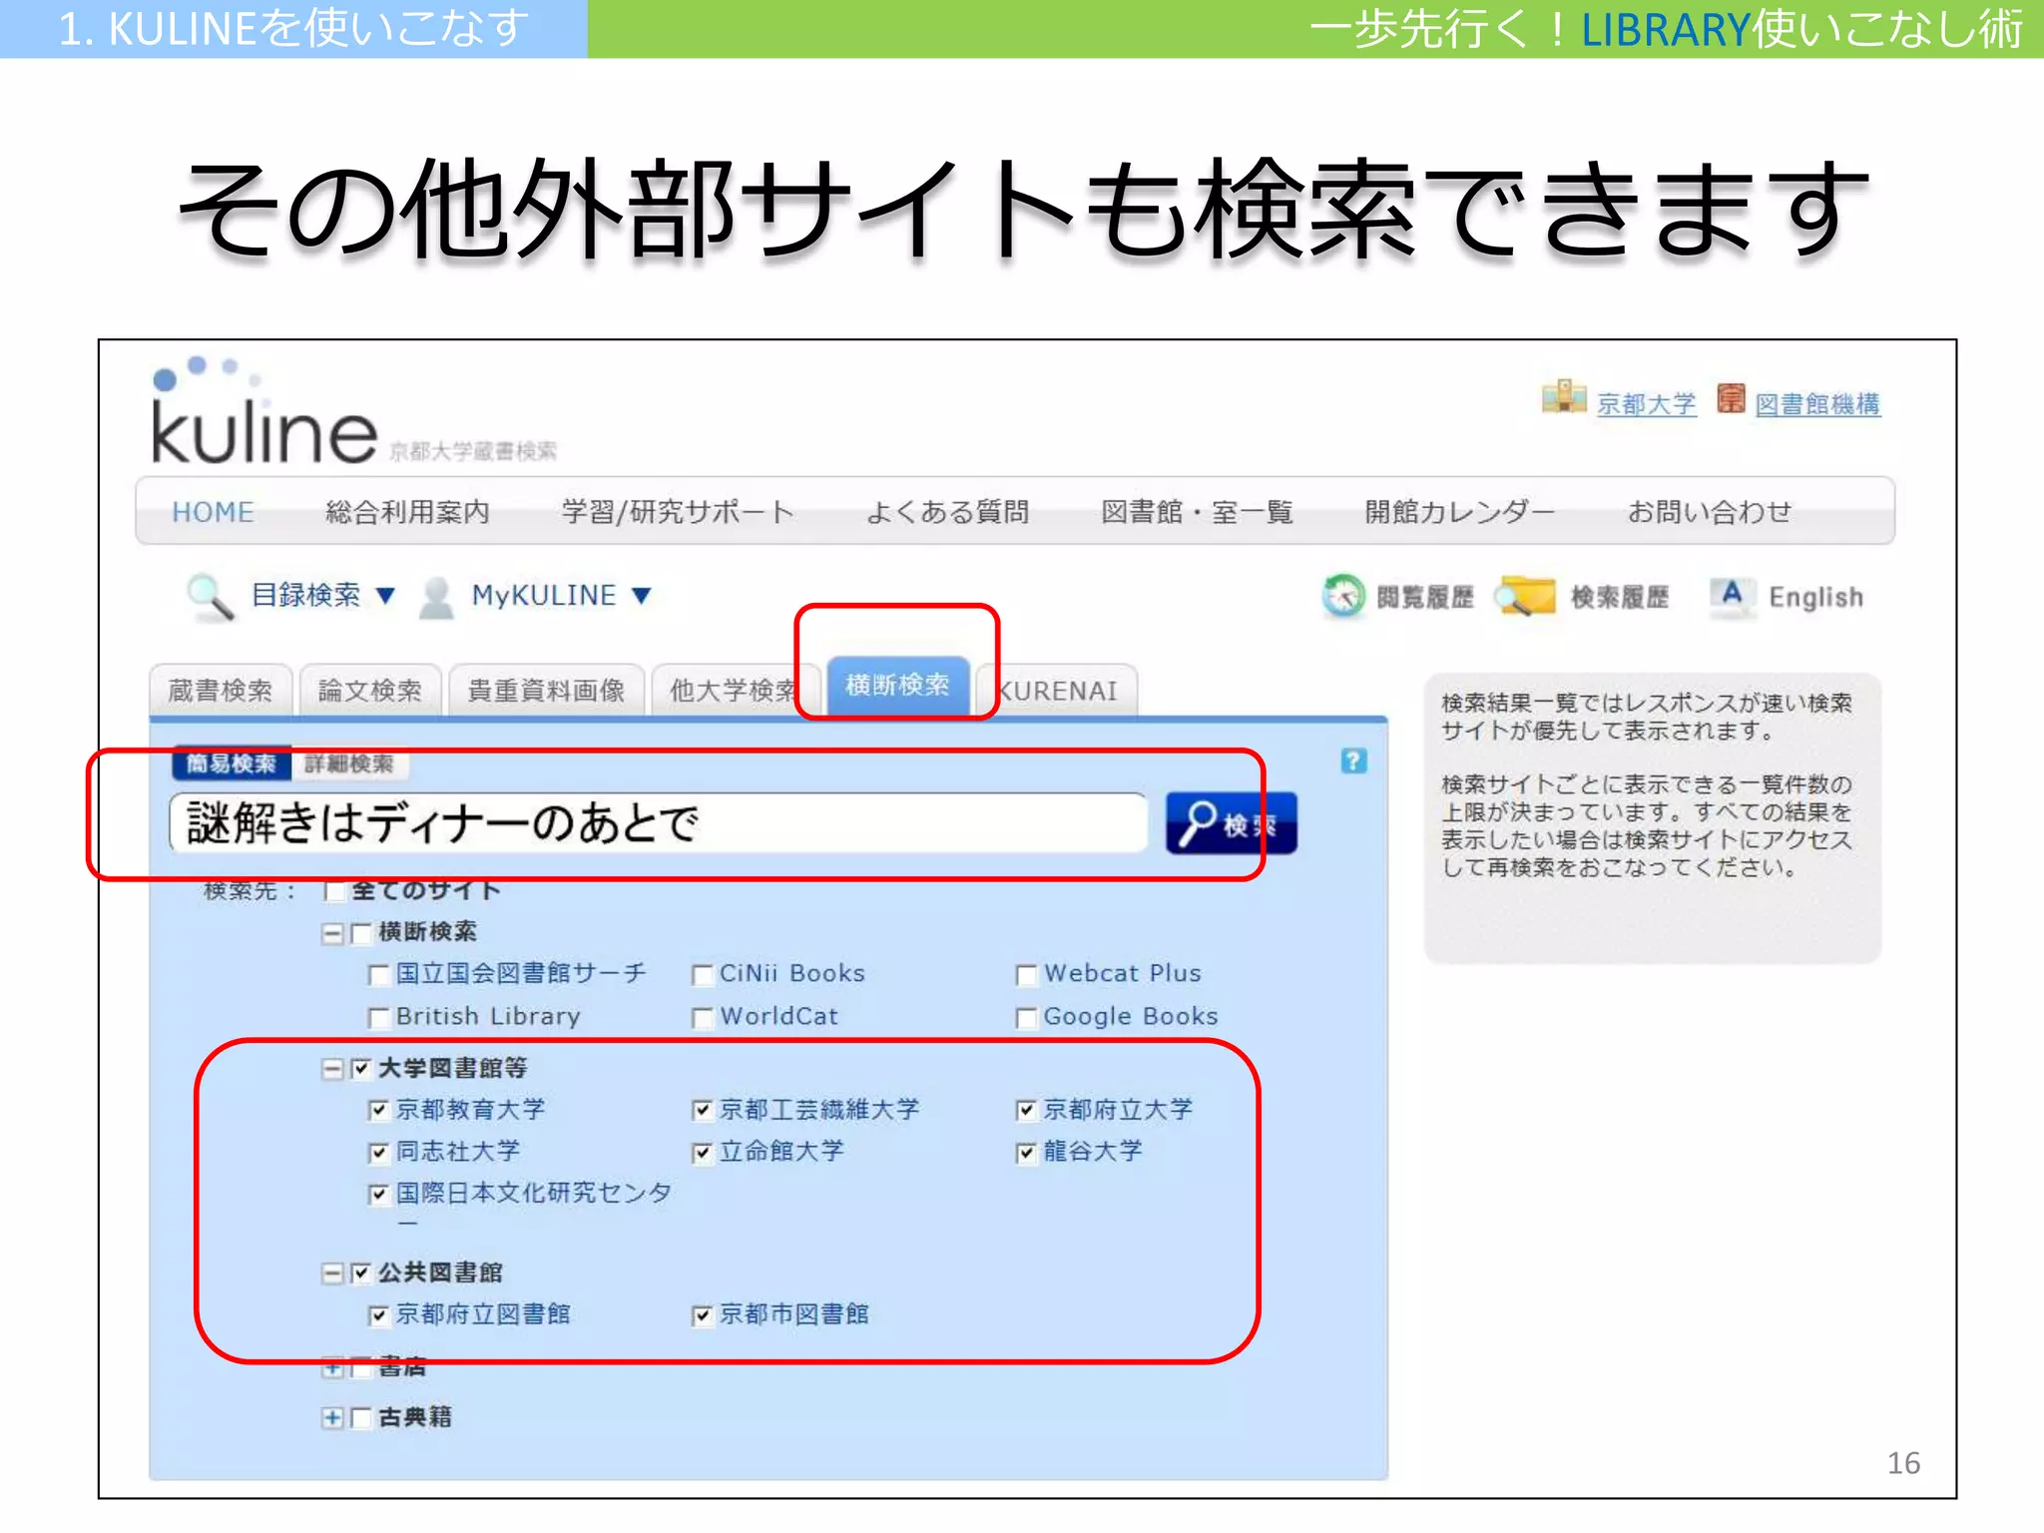Image resolution: width=2044 pixels, height=1533 pixels.
Task: Uncheck 同志社大学 checkbox
Action: [378, 1154]
